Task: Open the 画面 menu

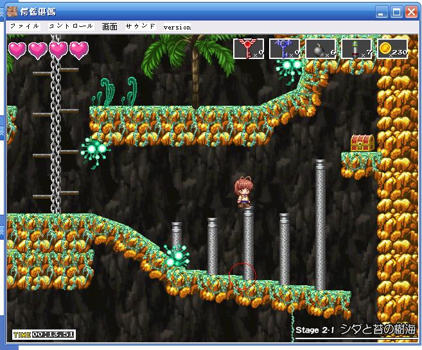Action: (x=110, y=26)
